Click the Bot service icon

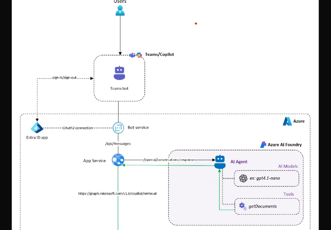118,128
